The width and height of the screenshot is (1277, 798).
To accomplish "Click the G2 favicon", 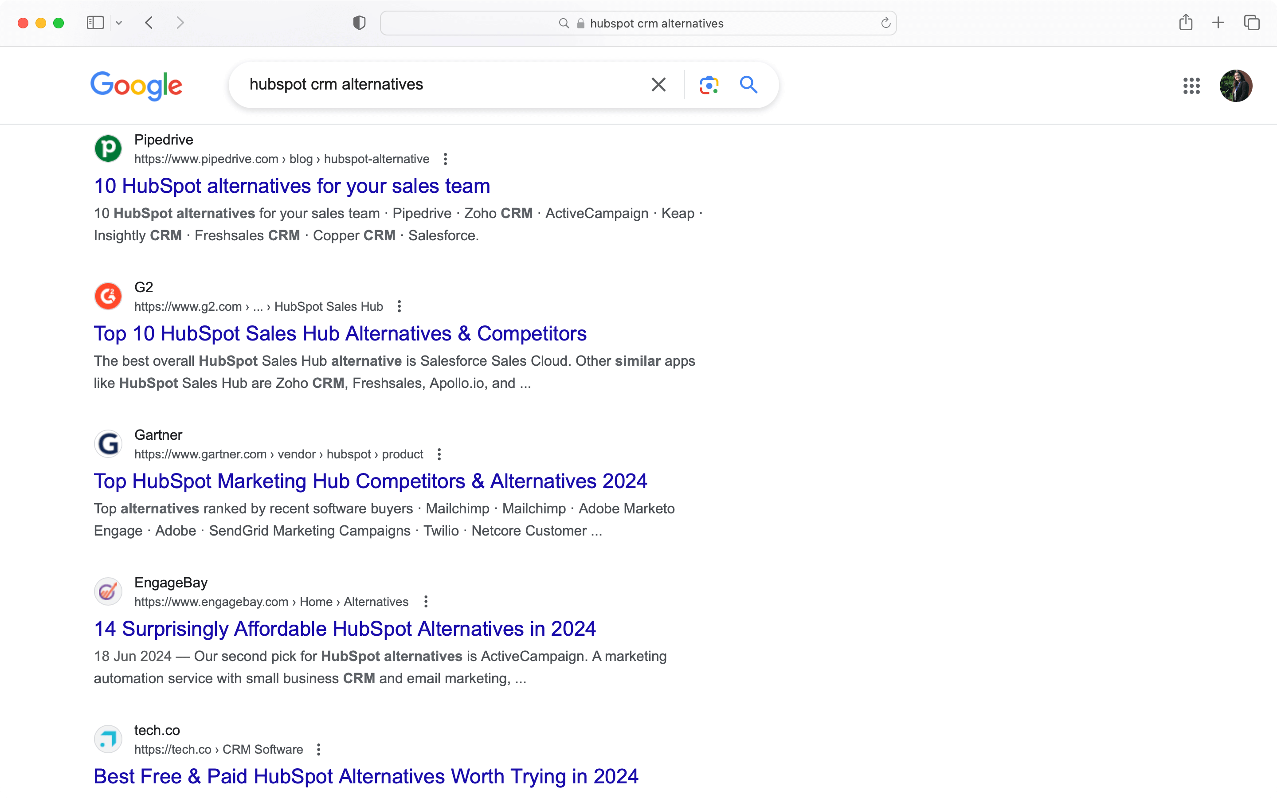I will pos(108,296).
